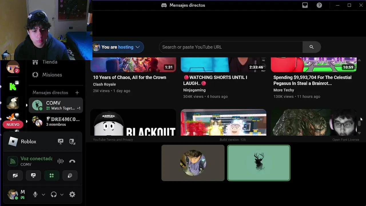Open Ninjagaming channel name

click(194, 90)
